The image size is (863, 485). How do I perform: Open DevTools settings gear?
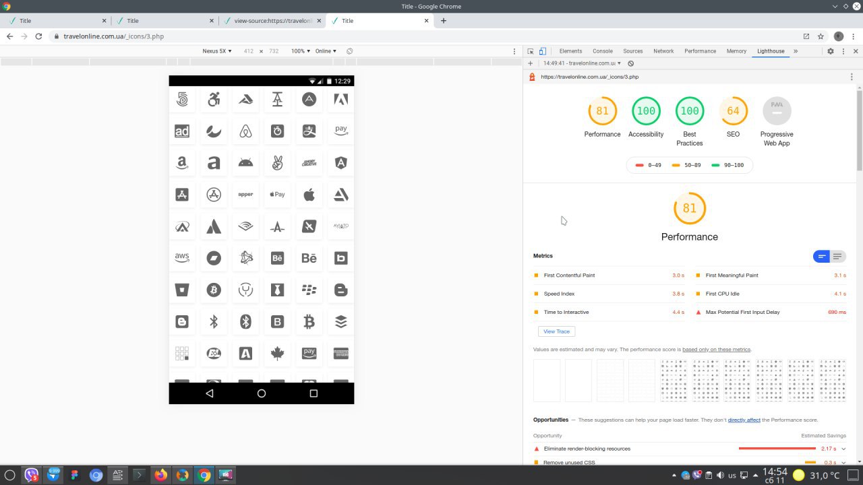831,51
